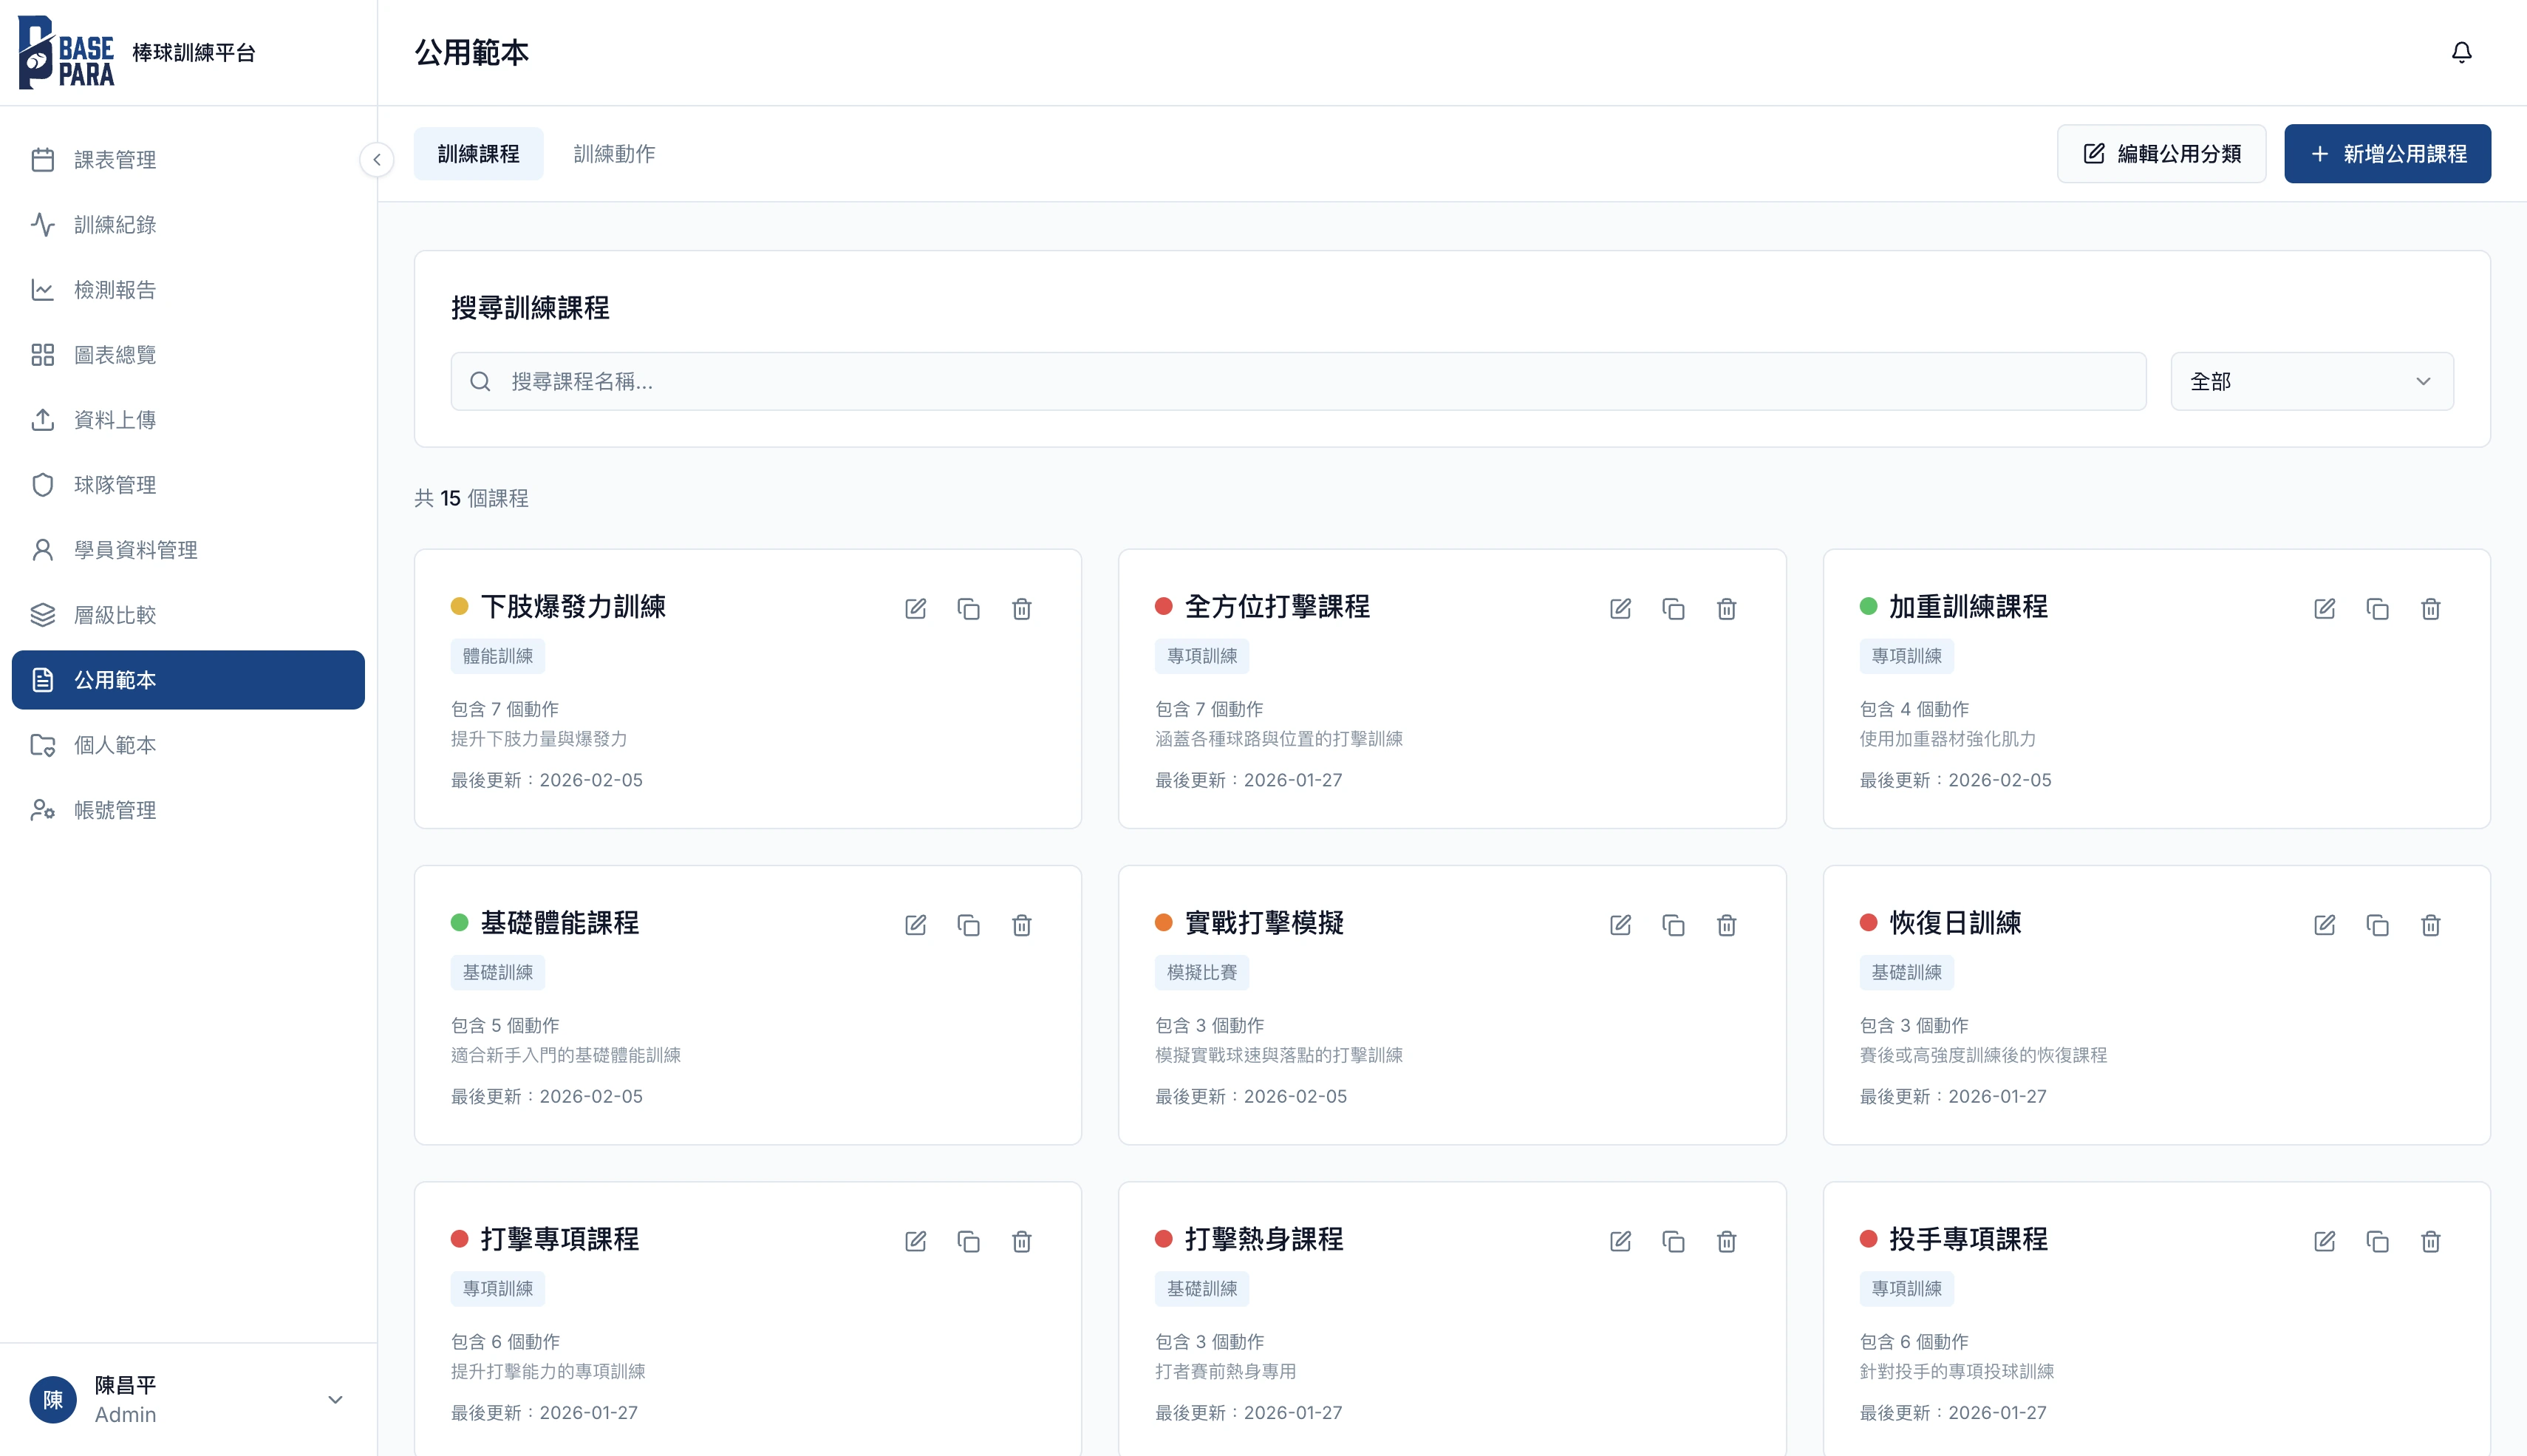Screen dimensions: 2527x1456
Task: Open 課表管理 in the sidebar
Action: pyautogui.click(x=188, y=160)
